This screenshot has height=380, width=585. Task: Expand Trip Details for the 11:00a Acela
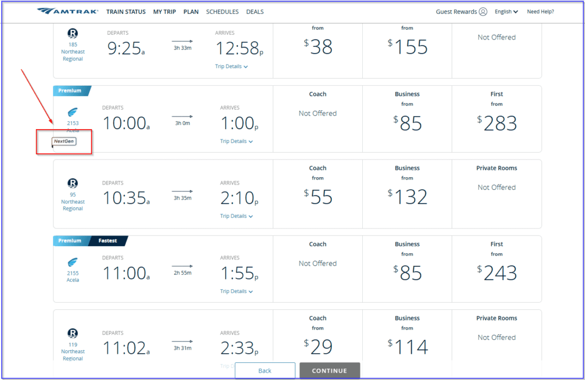point(236,291)
